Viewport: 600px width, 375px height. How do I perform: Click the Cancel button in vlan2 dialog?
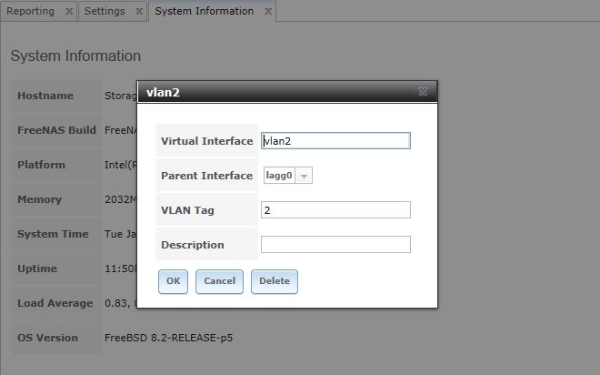[x=219, y=281]
